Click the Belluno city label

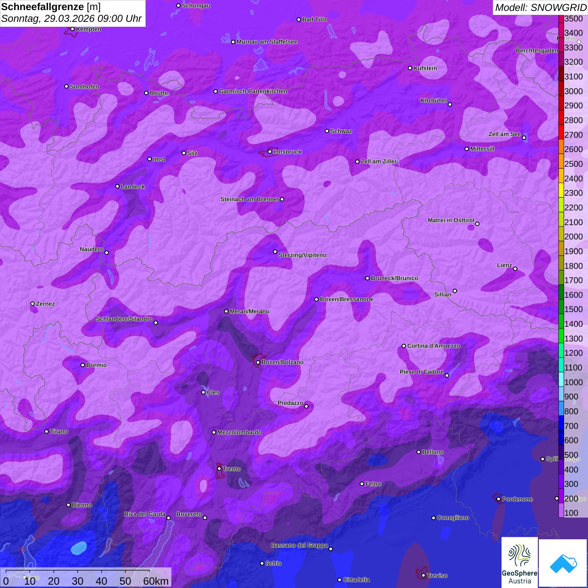(x=433, y=452)
